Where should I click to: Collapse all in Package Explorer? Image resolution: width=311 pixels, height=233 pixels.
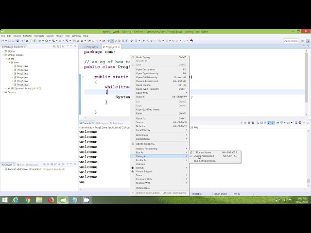click(54, 47)
